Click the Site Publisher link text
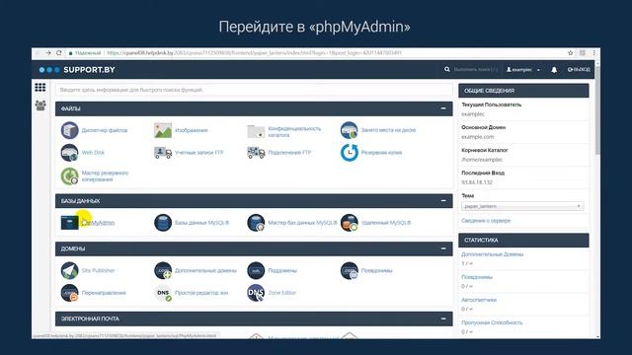This screenshot has width=632, height=355. click(98, 270)
